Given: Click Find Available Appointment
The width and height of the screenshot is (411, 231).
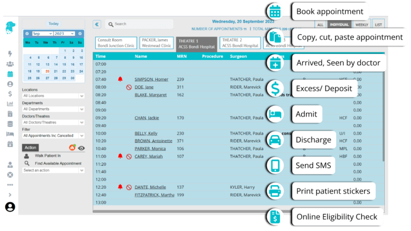Looking at the screenshot, I should 58,163.
